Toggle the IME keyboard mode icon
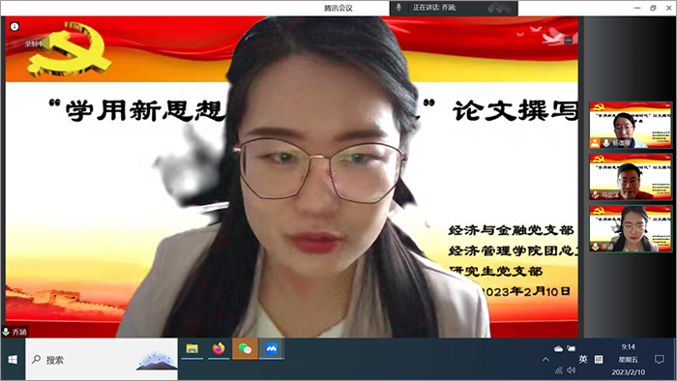Viewport: 677px width, 381px height. pyautogui.click(x=599, y=360)
